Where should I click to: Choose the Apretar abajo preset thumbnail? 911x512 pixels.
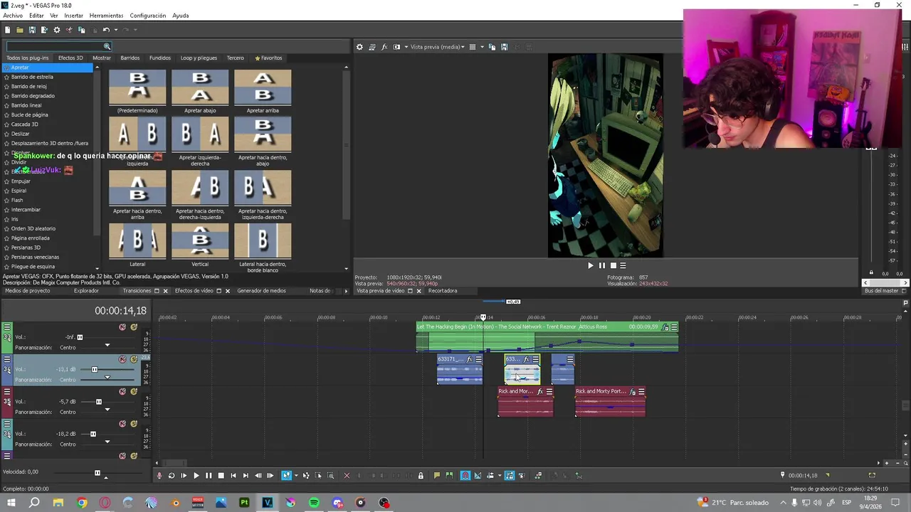tap(200, 87)
